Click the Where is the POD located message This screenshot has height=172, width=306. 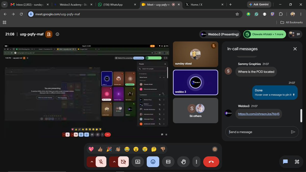256,72
